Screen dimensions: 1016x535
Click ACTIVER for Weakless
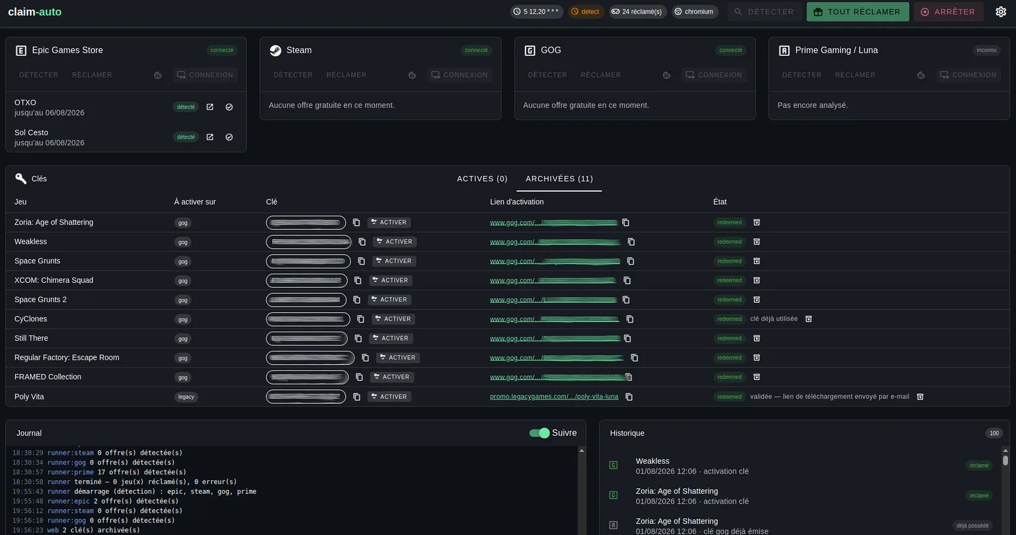pyautogui.click(x=395, y=242)
